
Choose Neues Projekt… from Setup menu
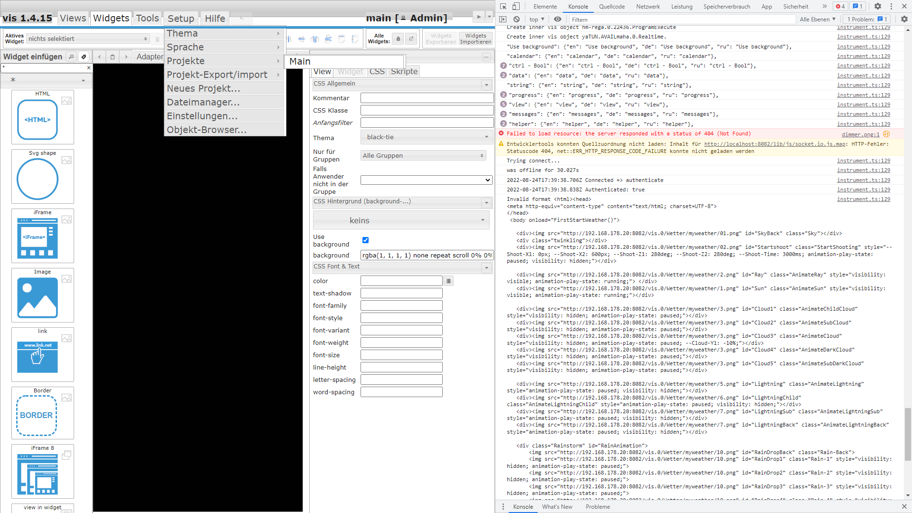pos(224,89)
